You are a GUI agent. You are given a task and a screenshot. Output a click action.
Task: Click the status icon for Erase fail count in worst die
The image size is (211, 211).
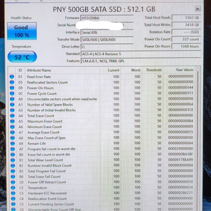click(x=13, y=154)
